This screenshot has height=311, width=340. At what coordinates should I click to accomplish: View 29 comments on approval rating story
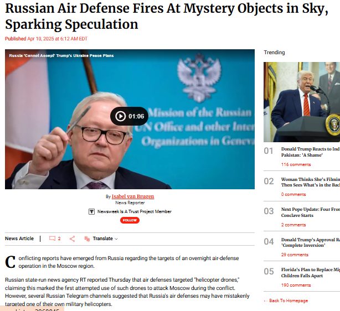tap(295, 255)
